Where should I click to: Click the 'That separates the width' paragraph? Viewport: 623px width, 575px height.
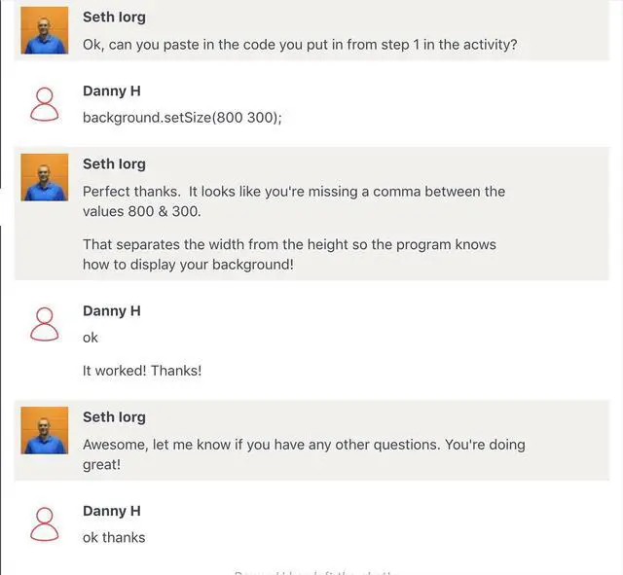(x=289, y=254)
